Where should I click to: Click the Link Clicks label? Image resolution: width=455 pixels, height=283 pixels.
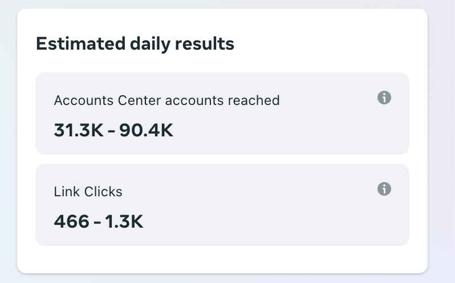tap(88, 192)
